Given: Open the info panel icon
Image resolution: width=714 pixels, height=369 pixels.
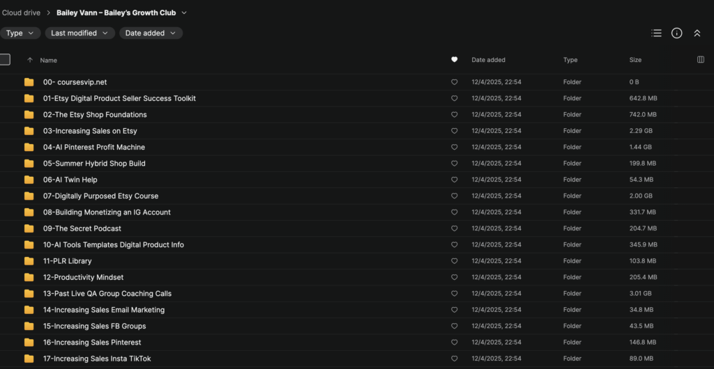Looking at the screenshot, I should point(676,33).
